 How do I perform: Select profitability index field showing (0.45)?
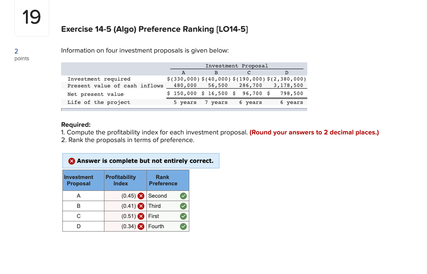[125, 196]
